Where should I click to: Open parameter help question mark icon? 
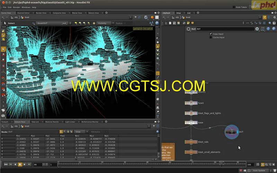pyautogui.click(x=274, y=29)
